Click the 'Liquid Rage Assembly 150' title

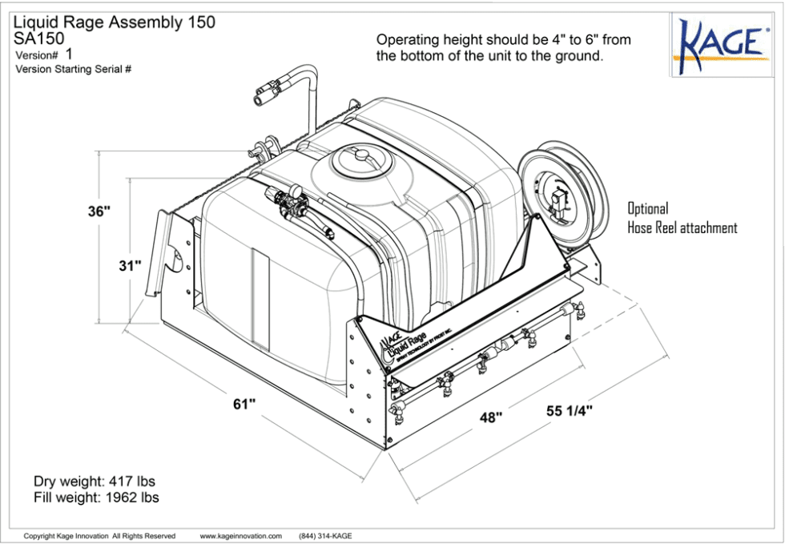[x=114, y=22]
